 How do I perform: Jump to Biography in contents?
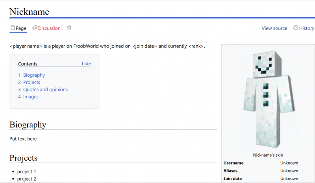point(34,75)
